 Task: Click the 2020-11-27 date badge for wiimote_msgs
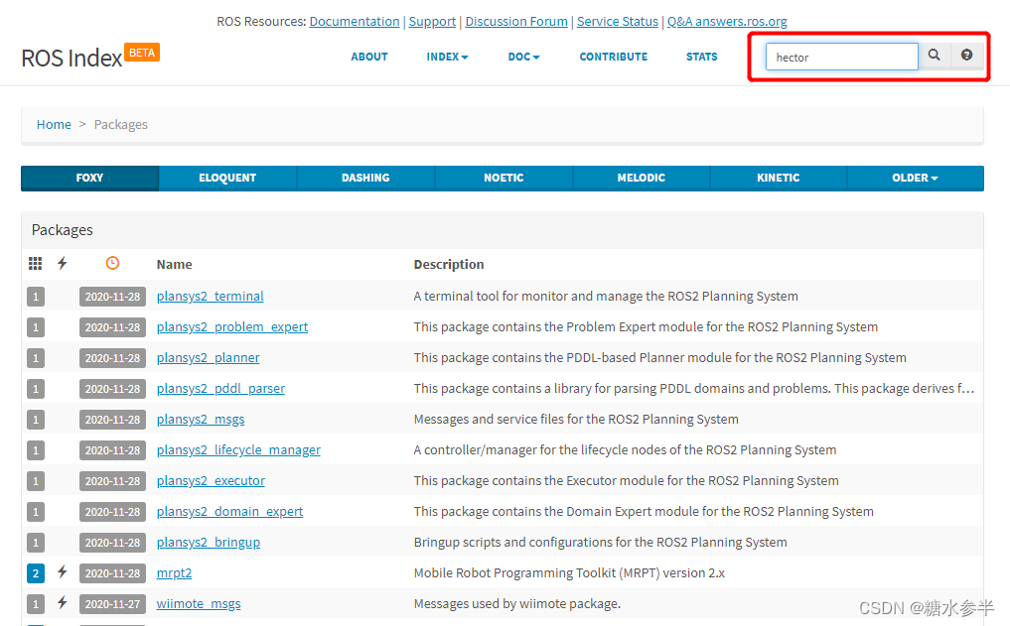coord(113,604)
